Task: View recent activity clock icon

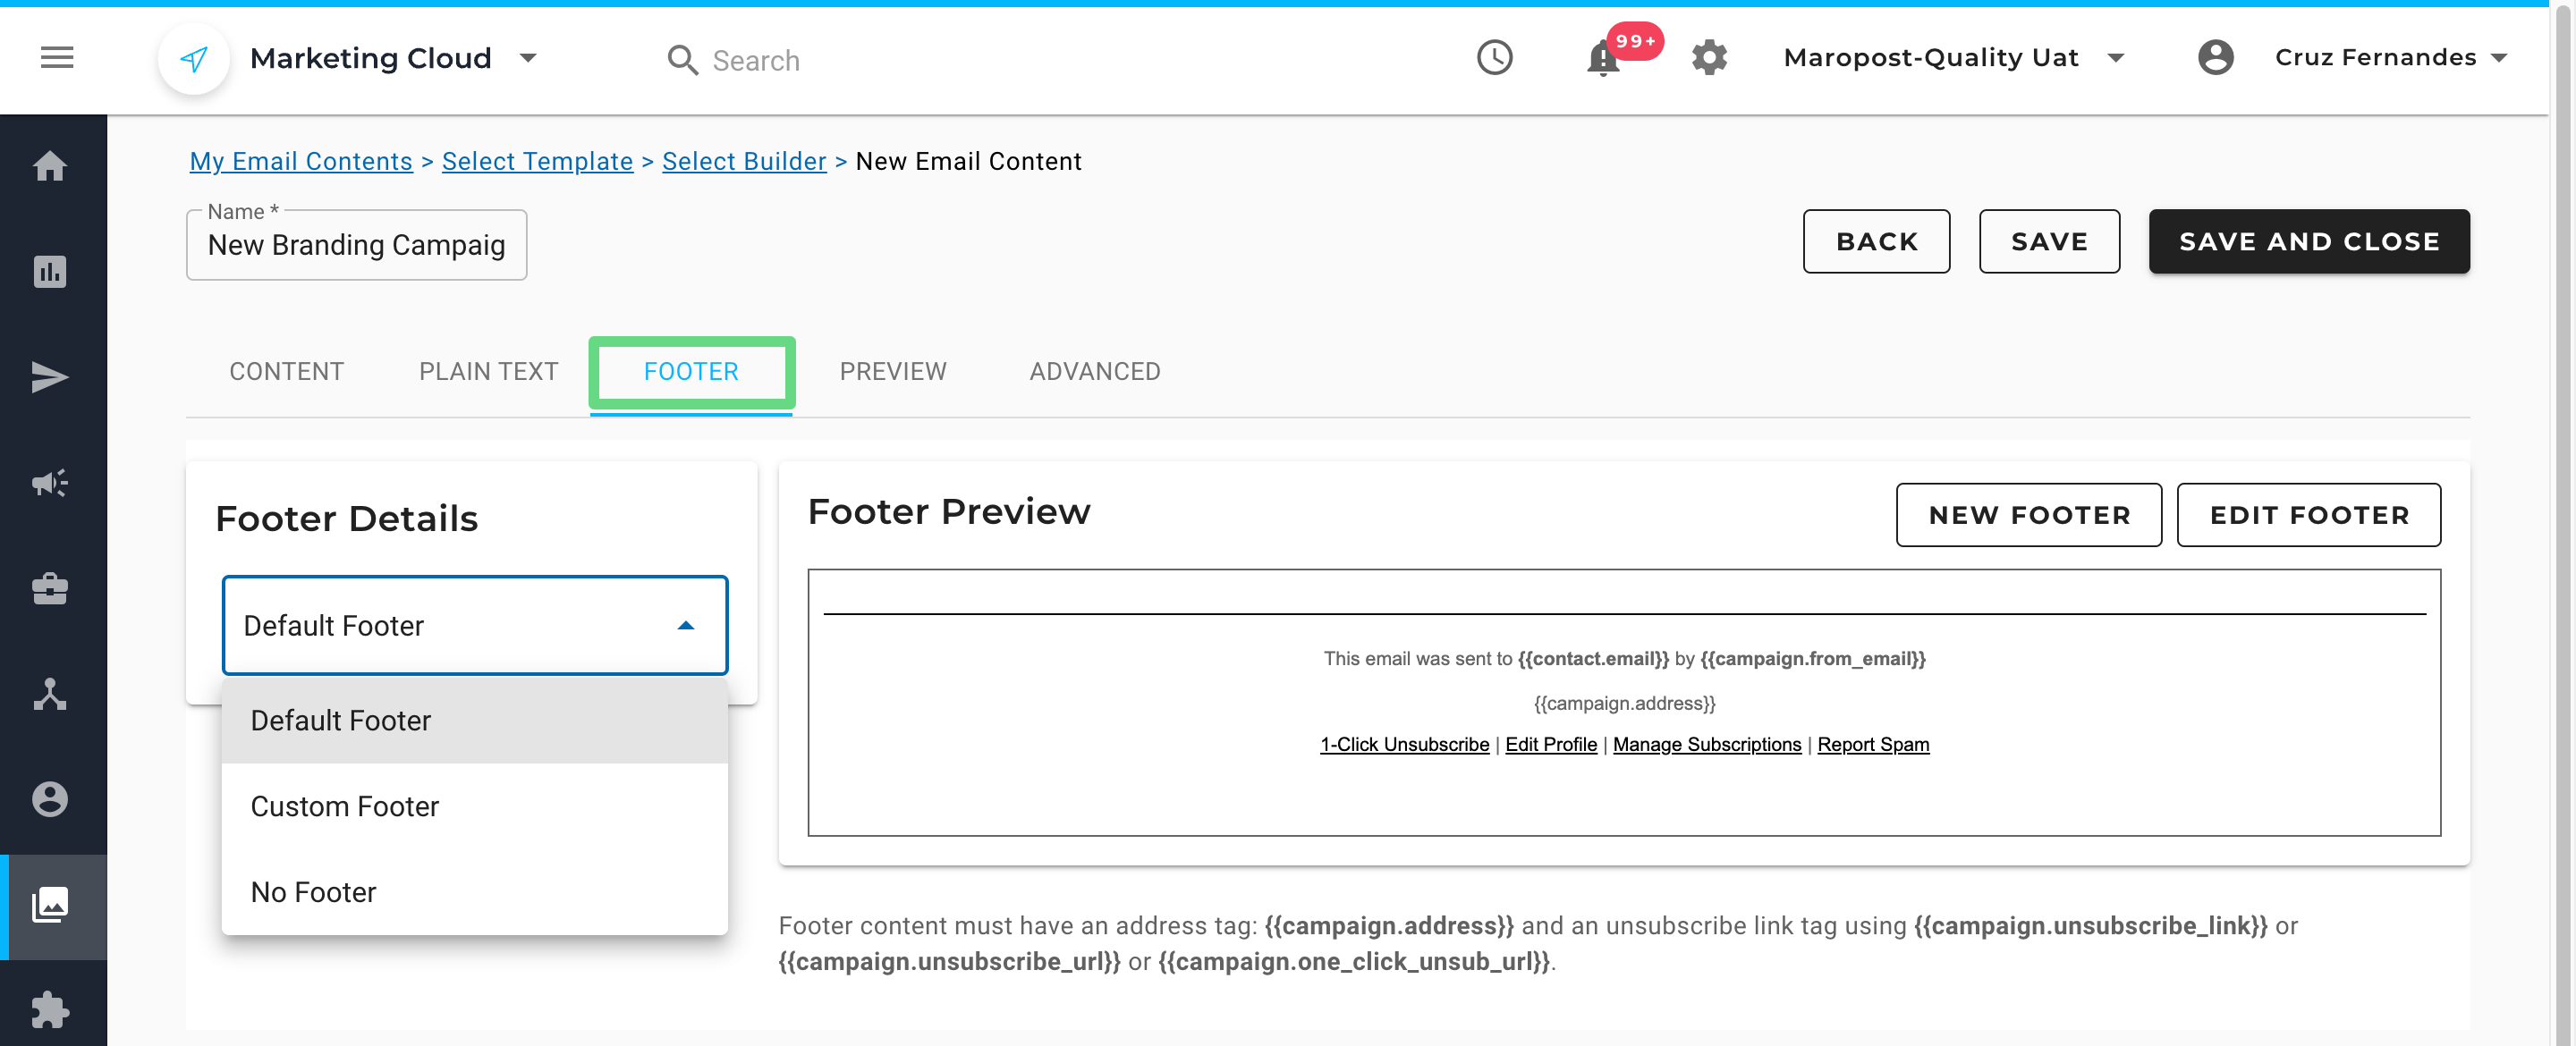Action: click(x=1494, y=58)
